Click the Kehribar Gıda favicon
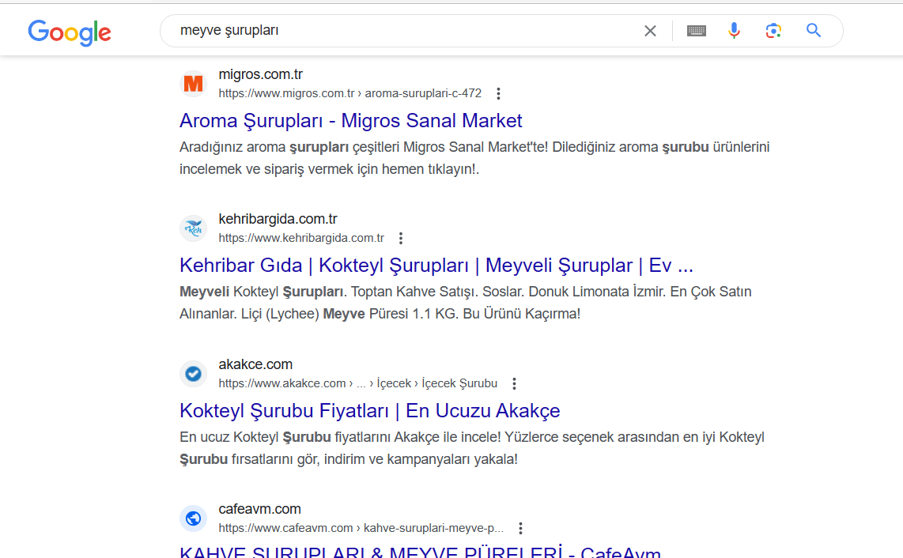Image resolution: width=903 pixels, height=558 pixels. (x=194, y=228)
